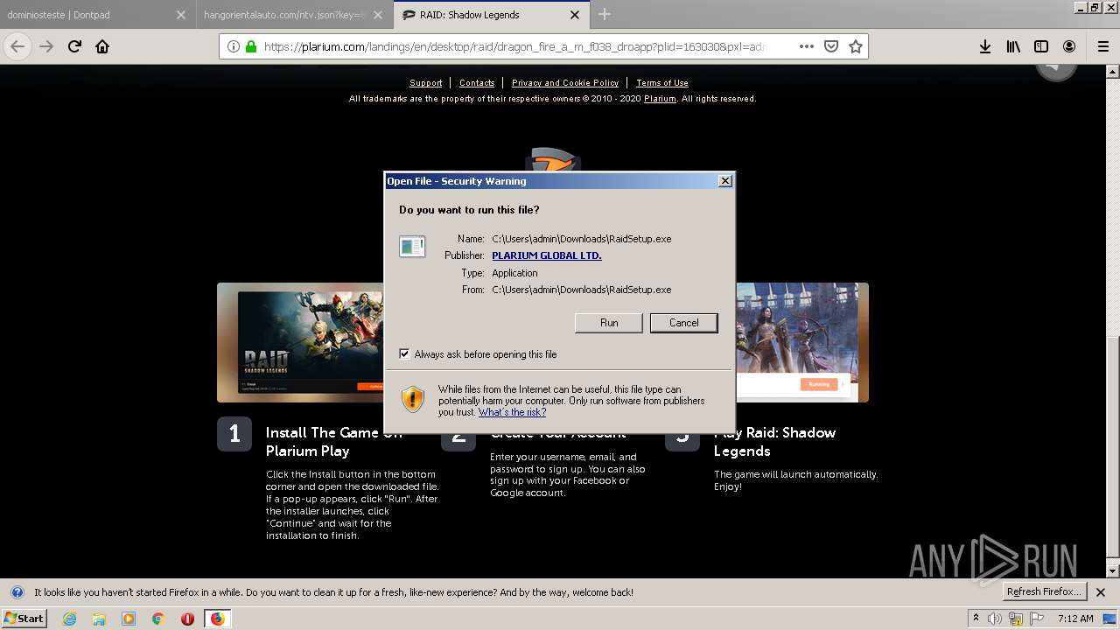Click the Play Raid screenshot thumbnail

pos(801,342)
